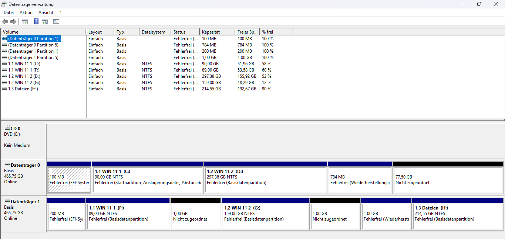Sort by Kapazität column header
Image resolution: width=505 pixels, height=239 pixels.
click(x=217, y=32)
